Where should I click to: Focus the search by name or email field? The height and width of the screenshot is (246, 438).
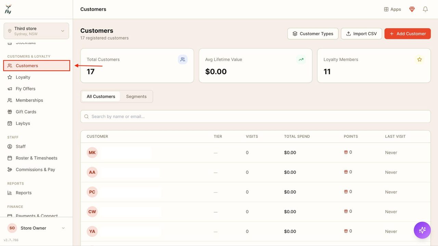(x=256, y=116)
